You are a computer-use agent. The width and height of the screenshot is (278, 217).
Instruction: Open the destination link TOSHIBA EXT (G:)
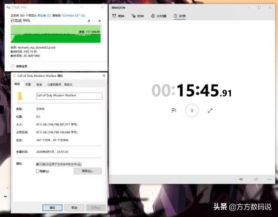tap(74, 16)
